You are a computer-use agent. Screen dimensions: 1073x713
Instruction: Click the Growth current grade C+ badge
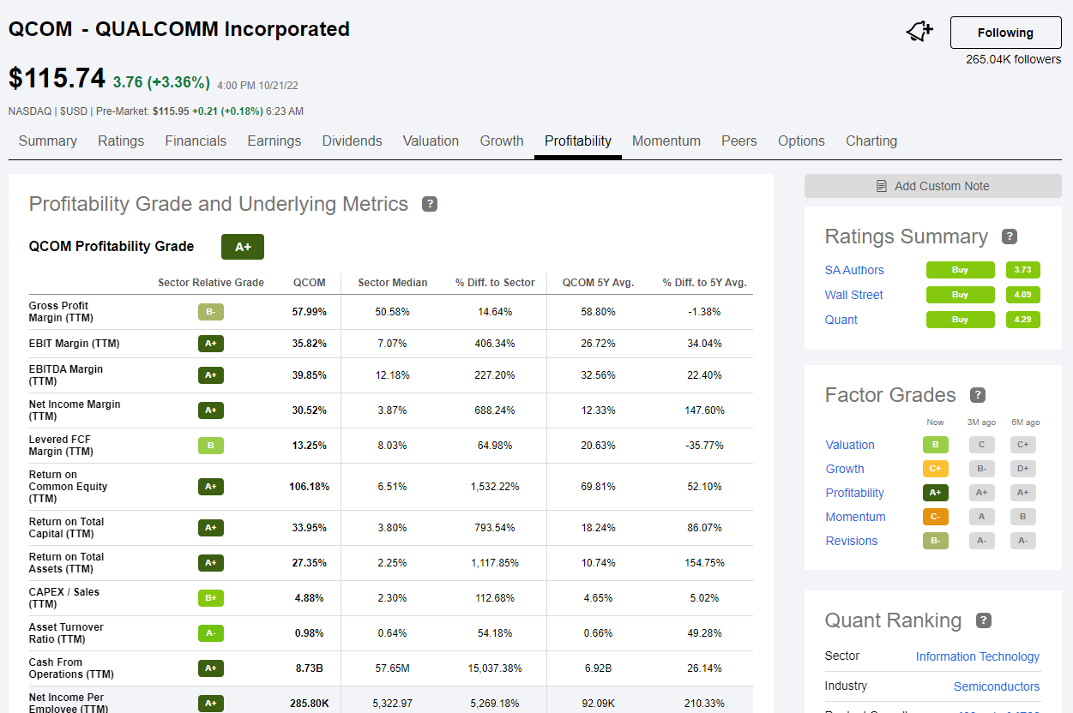[x=936, y=469]
